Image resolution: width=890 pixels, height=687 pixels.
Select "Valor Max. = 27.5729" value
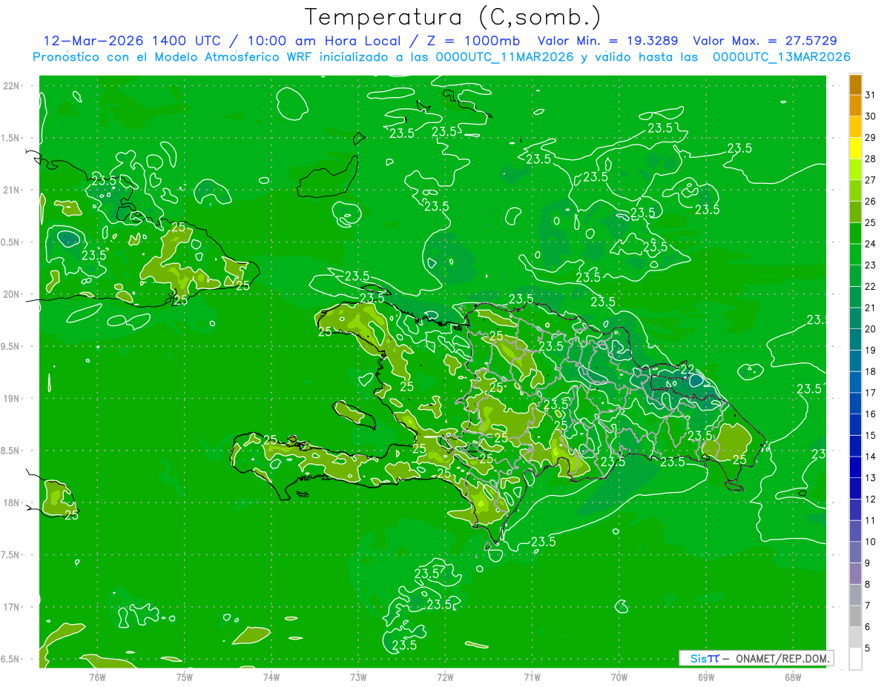765,42
